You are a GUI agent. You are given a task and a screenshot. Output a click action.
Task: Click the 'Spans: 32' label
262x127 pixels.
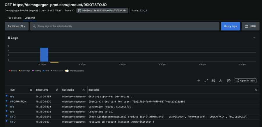pos(137,10)
